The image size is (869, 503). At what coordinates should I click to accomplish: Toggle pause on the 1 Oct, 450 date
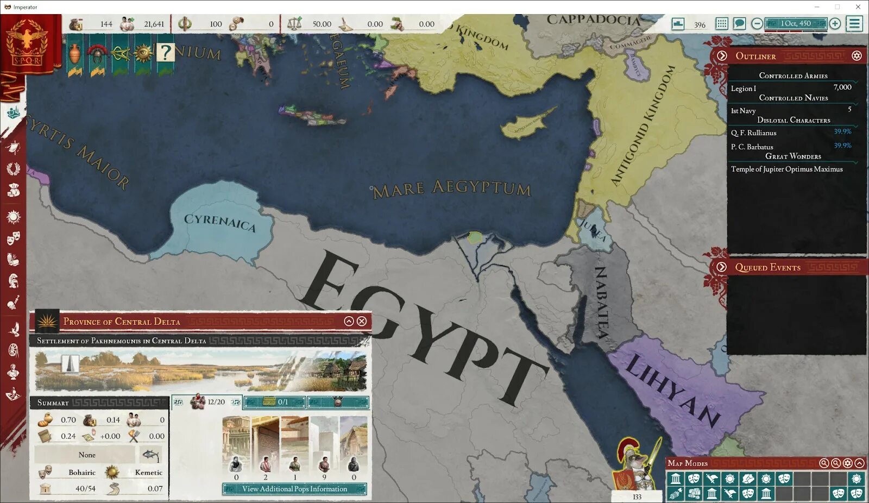tap(796, 23)
